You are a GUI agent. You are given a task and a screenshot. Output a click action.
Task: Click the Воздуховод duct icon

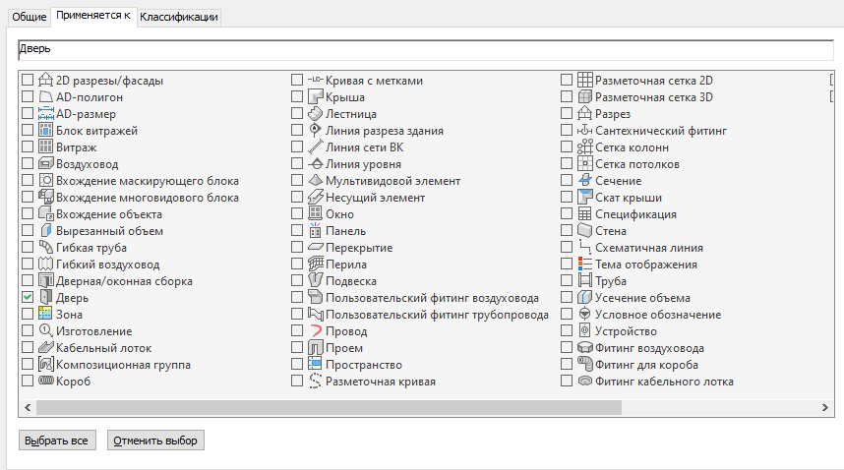click(x=45, y=164)
